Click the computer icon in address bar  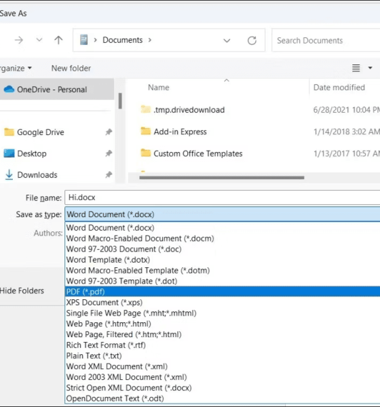83,40
